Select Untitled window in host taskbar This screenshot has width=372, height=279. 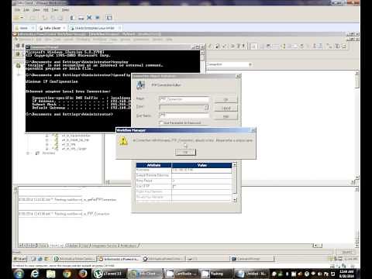tap(252, 274)
